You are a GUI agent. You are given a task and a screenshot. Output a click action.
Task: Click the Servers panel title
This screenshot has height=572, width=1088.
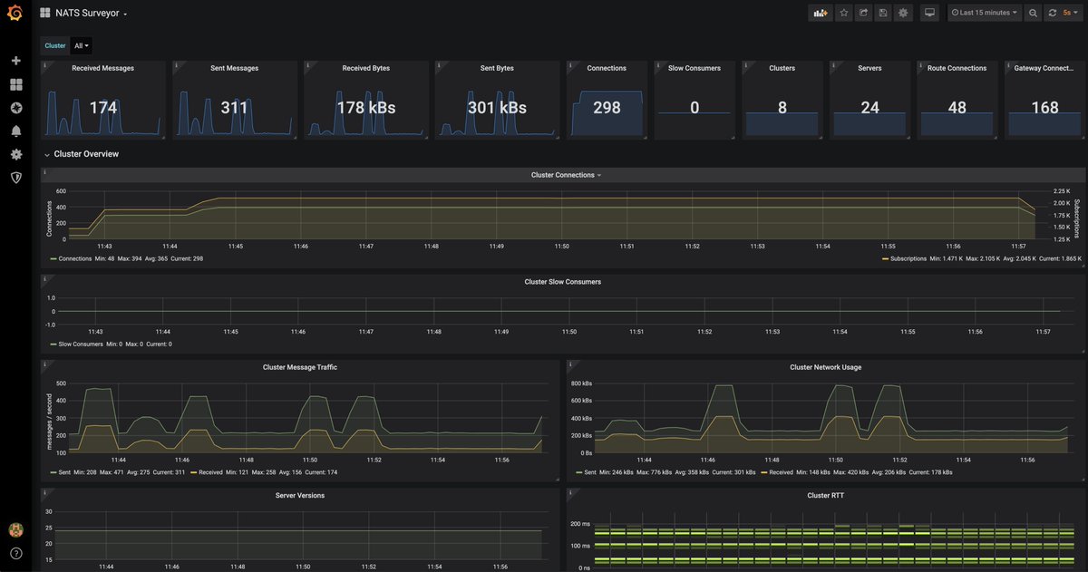[x=869, y=68]
